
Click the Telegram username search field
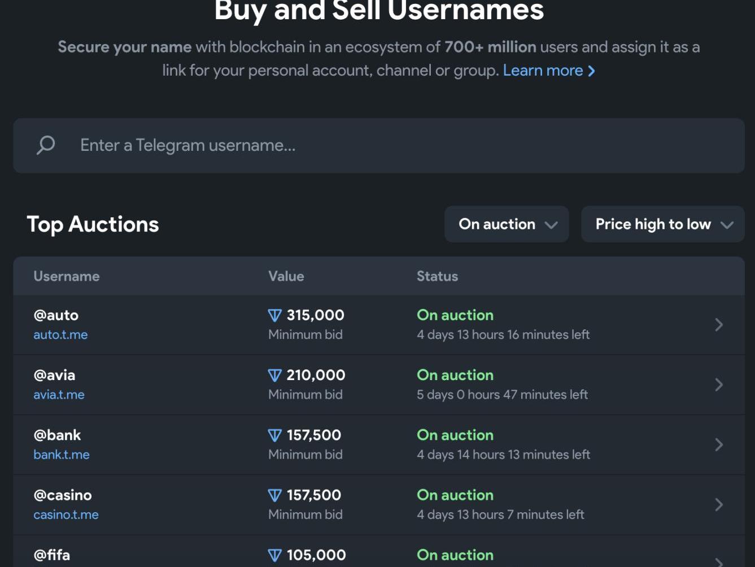click(378, 146)
